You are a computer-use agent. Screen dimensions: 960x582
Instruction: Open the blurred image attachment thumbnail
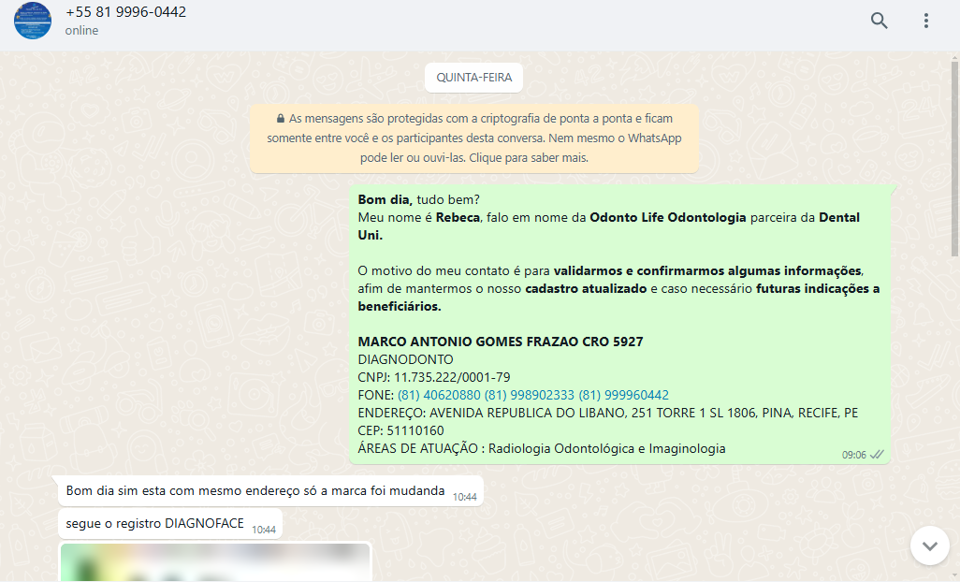click(x=215, y=562)
